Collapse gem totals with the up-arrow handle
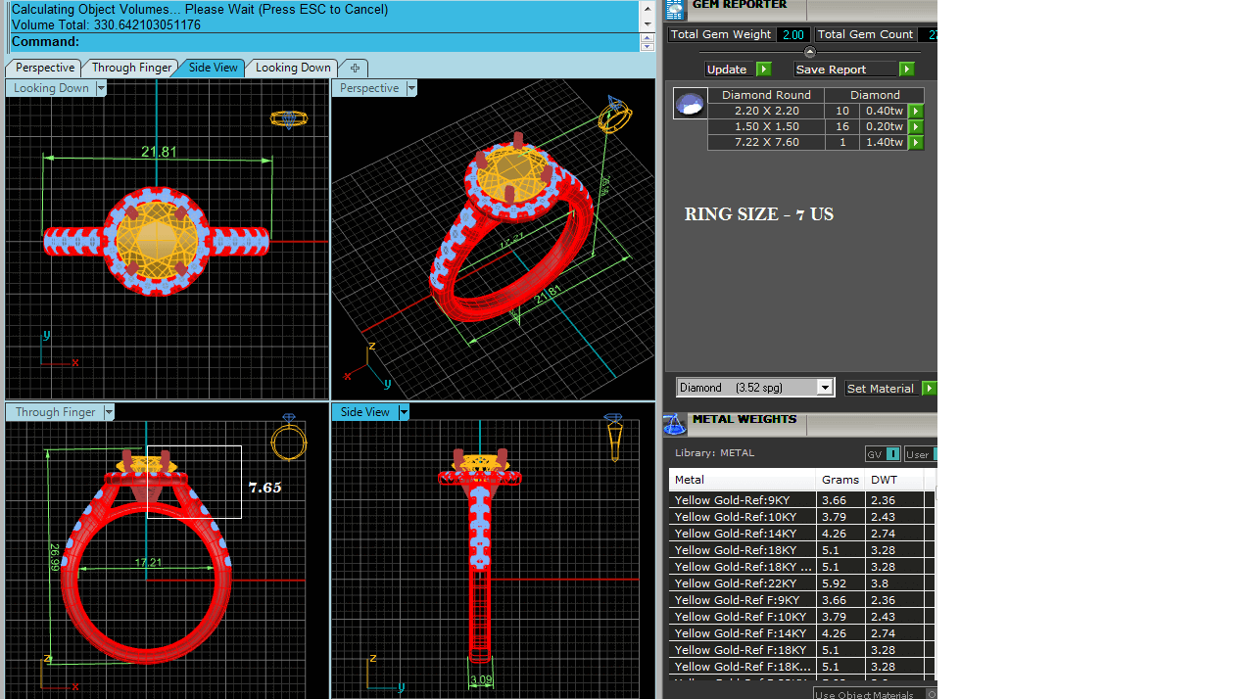Screen dimensions: 1248x699 pyautogui.click(x=809, y=52)
